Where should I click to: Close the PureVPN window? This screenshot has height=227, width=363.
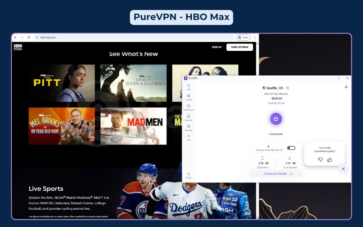point(347,78)
